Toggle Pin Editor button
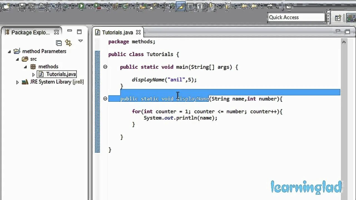 click(289, 6)
